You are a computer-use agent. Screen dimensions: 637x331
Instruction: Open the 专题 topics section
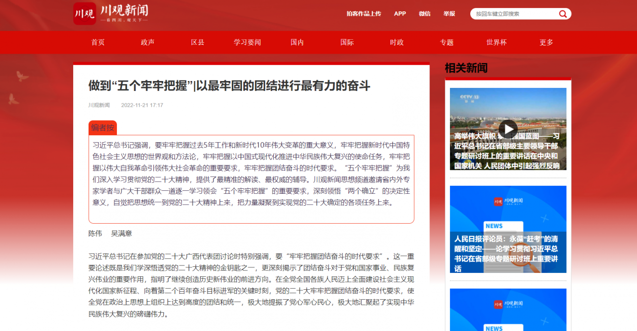tap(446, 42)
